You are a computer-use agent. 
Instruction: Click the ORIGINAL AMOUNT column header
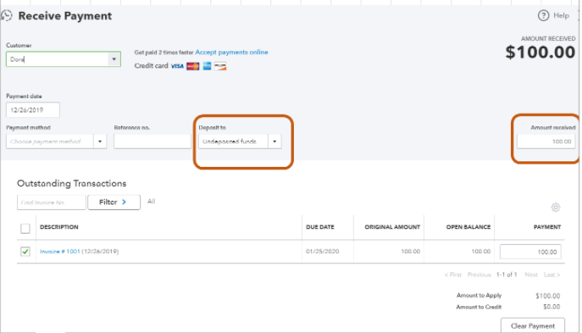(392, 227)
